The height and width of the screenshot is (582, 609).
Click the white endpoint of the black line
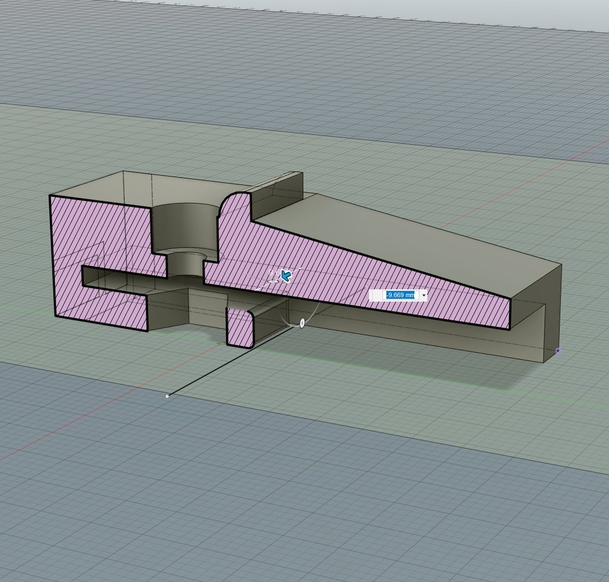tap(167, 396)
